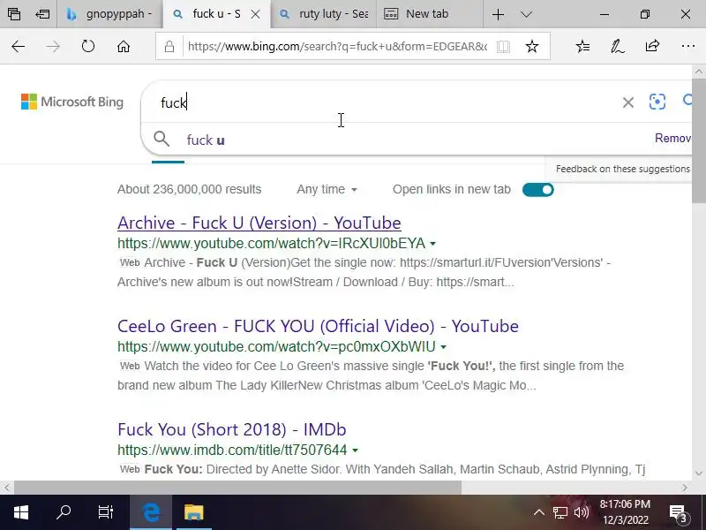Screen dimensions: 706x530
Task: Open CeeLo Green Official Video result
Action: click(318, 326)
